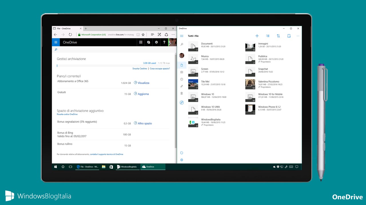Click the sync refresh icon in the app sidebar

coord(182,153)
